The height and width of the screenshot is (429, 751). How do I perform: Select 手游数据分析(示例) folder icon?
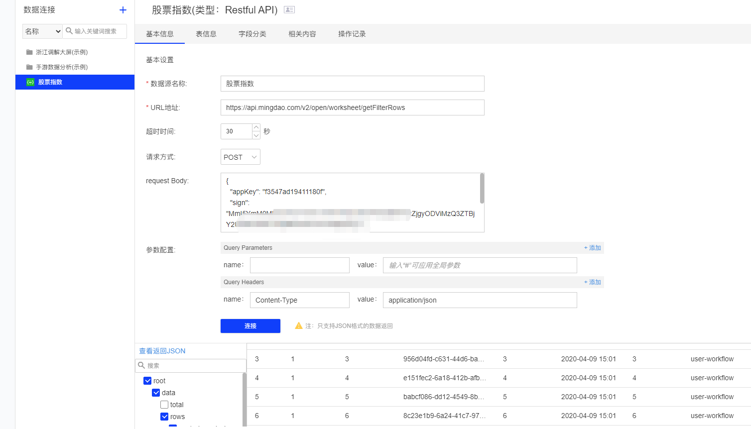pos(29,67)
